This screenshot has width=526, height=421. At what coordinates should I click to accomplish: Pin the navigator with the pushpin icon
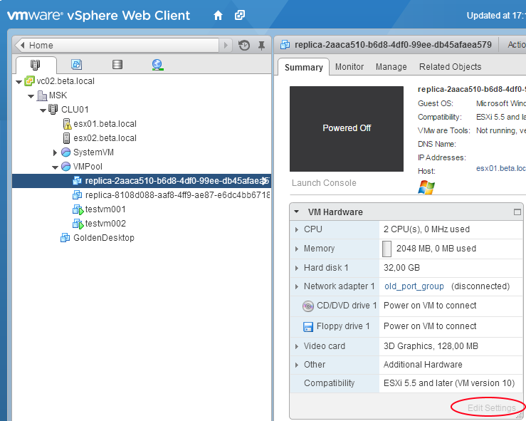(x=262, y=46)
